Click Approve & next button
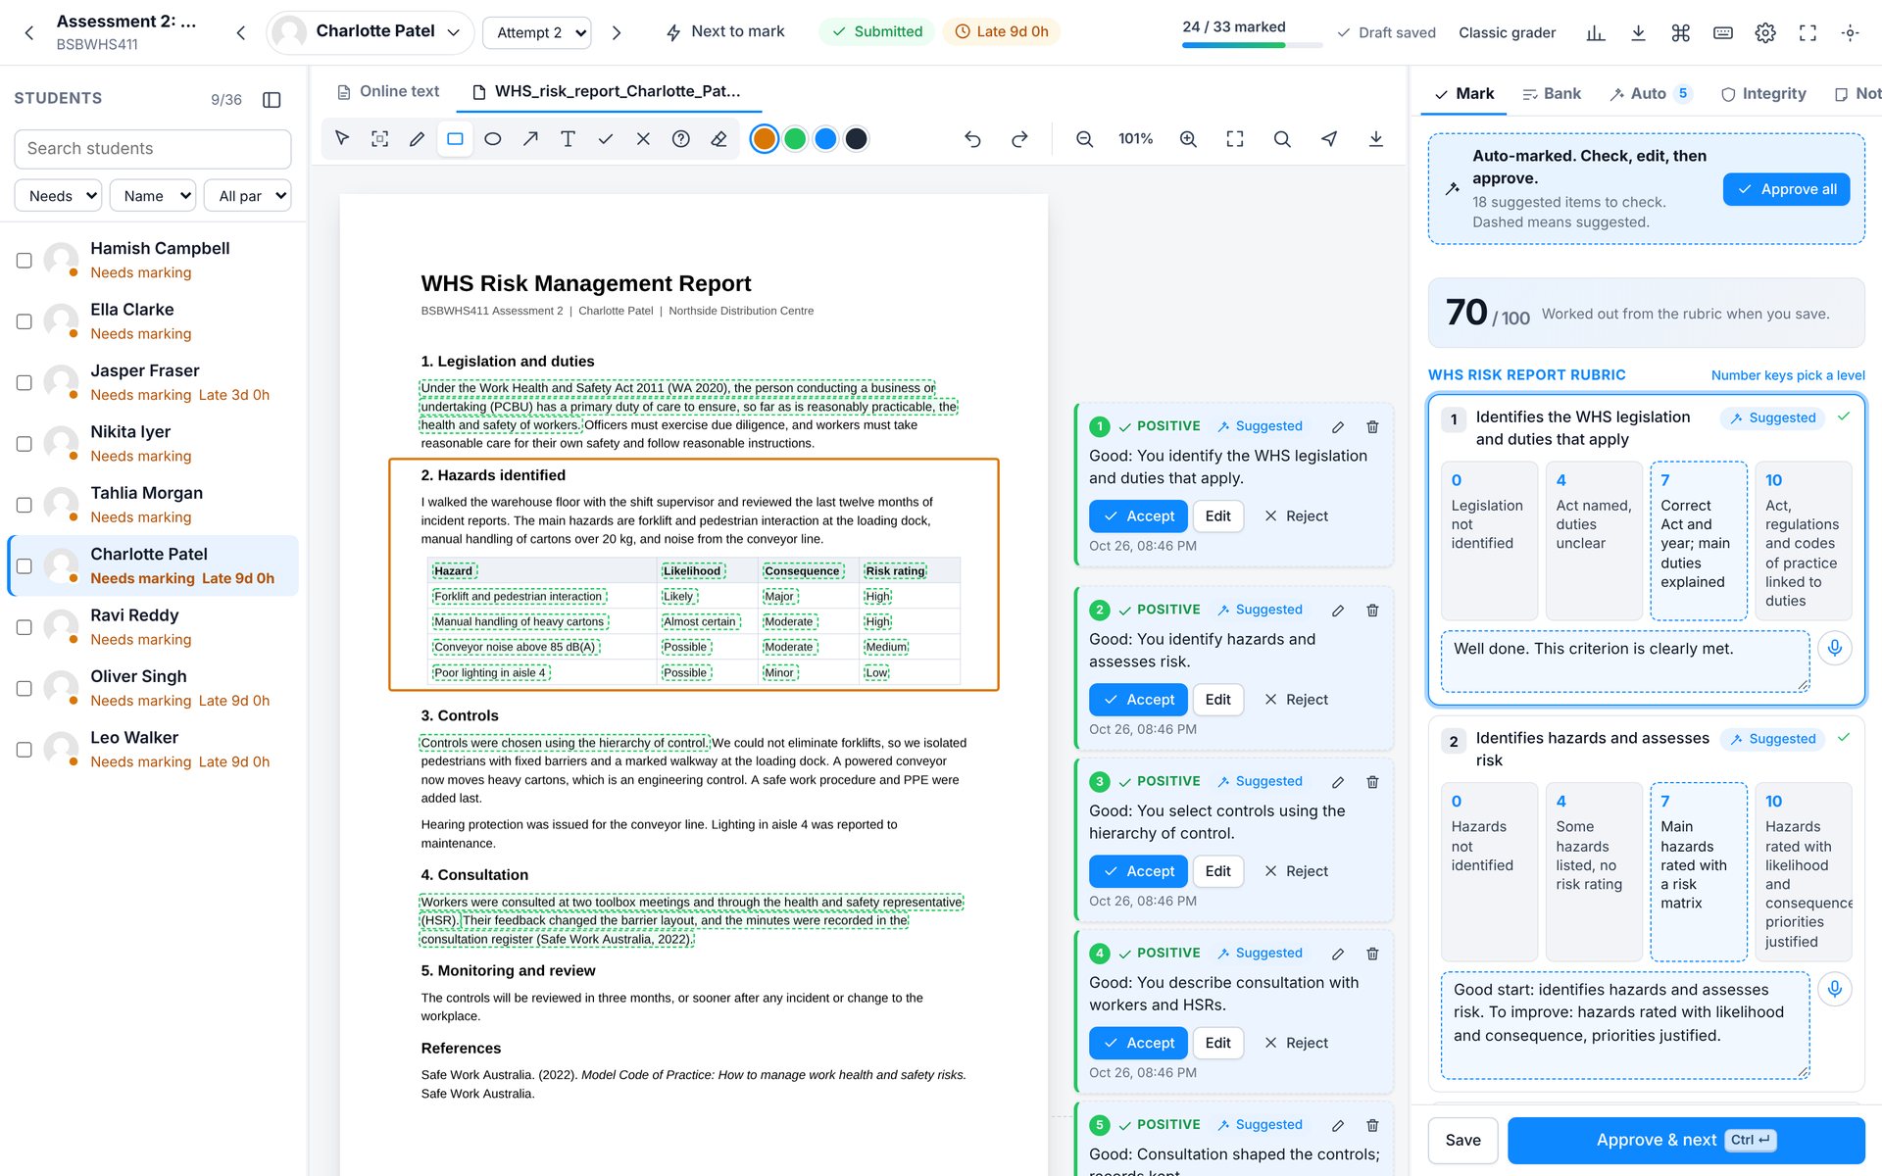 tap(1685, 1140)
